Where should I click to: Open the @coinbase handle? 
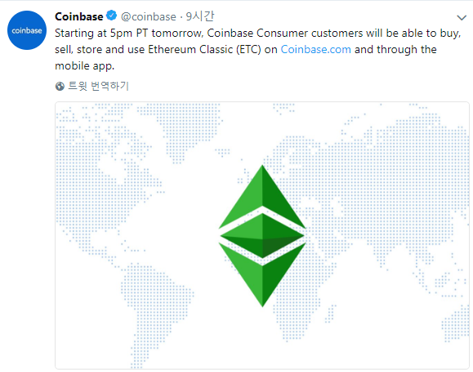pos(149,17)
